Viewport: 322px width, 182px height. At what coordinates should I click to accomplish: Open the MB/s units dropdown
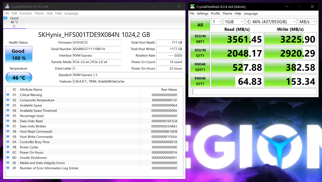pos(307,21)
